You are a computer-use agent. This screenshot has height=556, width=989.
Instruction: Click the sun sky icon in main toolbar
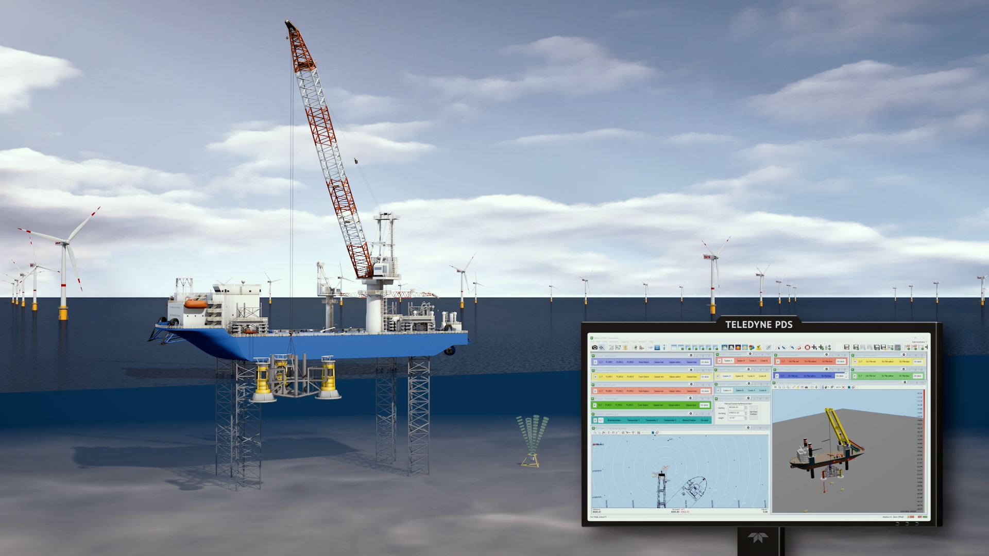[x=745, y=347]
